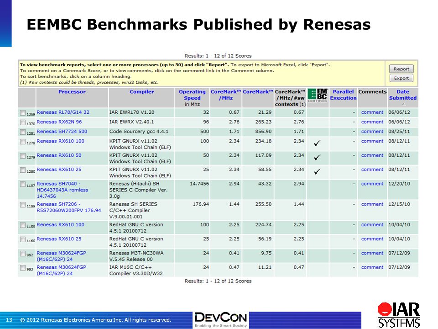Check the Renesas RL78/G14 32 row checkbox
The height and width of the screenshot is (329, 438).
pos(23,113)
